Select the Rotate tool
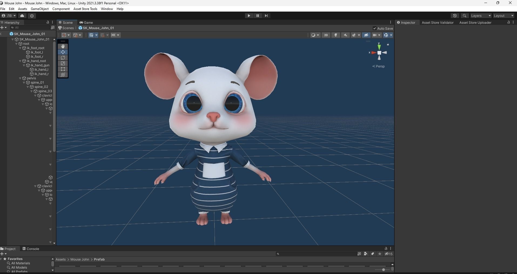The height and width of the screenshot is (274, 517). coord(63,58)
